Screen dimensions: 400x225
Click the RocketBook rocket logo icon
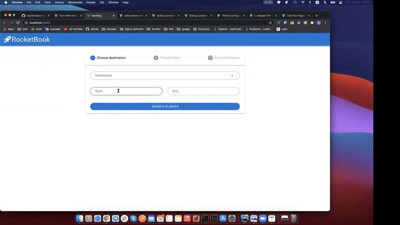[7, 39]
